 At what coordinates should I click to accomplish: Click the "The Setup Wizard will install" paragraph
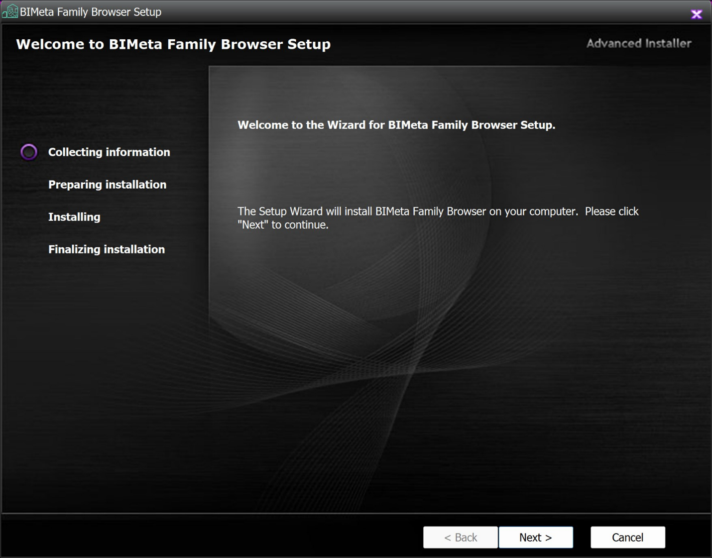click(x=438, y=218)
